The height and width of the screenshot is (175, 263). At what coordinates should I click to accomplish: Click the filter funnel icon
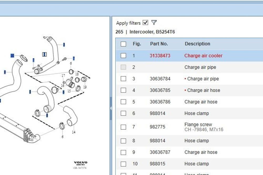[x=154, y=23]
